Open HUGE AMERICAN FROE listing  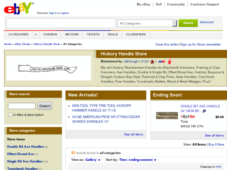pos(106,119)
